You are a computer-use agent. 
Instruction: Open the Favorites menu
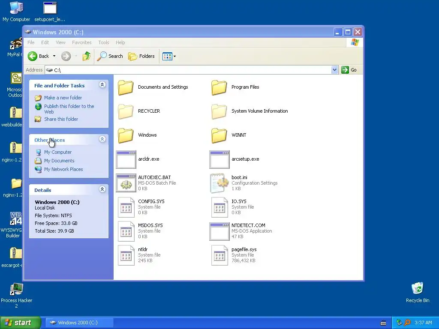coord(82,42)
